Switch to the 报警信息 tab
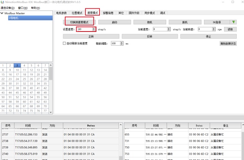The image size is (244, 160). click(108, 13)
